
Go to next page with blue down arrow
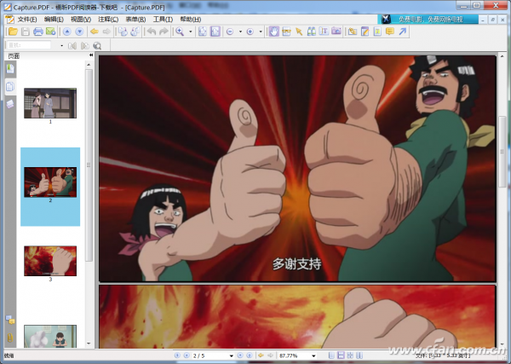79,32
